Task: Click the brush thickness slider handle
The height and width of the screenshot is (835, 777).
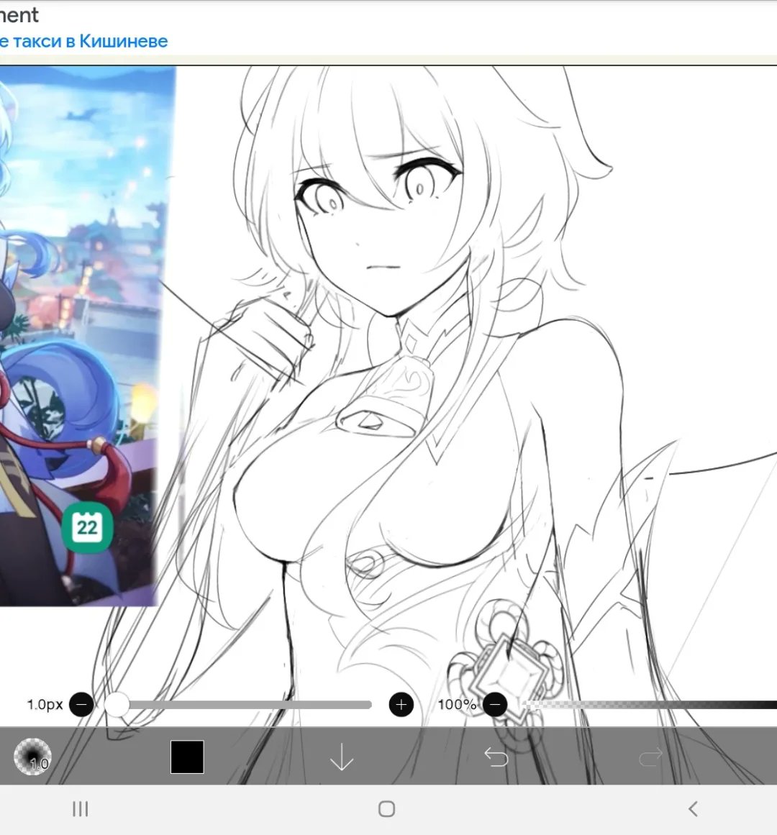Action: 117,705
